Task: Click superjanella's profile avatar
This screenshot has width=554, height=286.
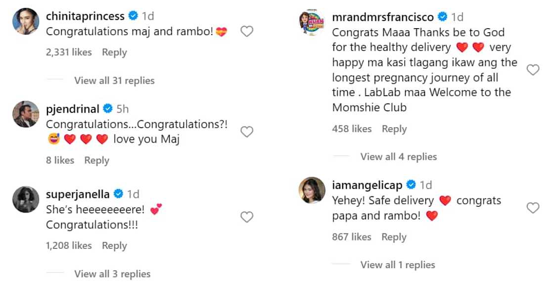Action: [x=25, y=199]
